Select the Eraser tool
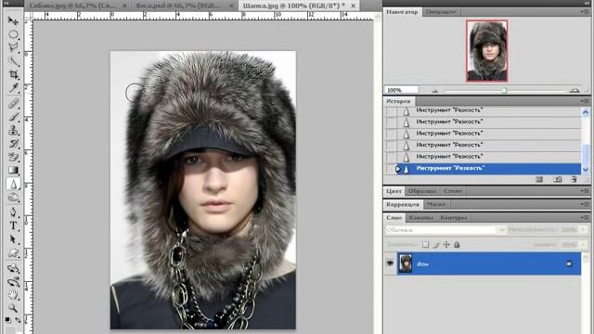This screenshot has width=594, height=334. pyautogui.click(x=13, y=157)
